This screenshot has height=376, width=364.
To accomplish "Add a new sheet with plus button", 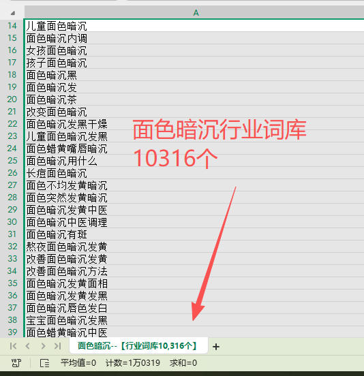I will [x=216, y=347].
